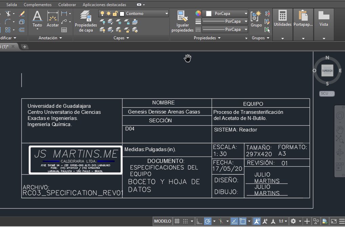Screen dimensions: 345x227
Task: Expand the Propiedades panel
Action: click(x=207, y=38)
